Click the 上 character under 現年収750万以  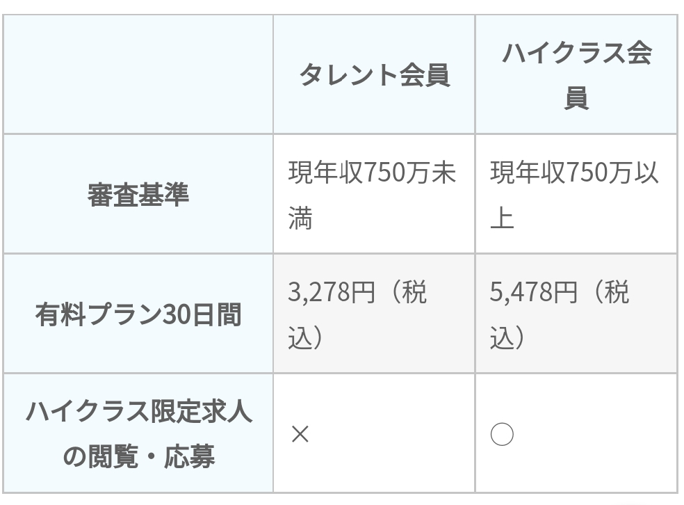point(502,217)
